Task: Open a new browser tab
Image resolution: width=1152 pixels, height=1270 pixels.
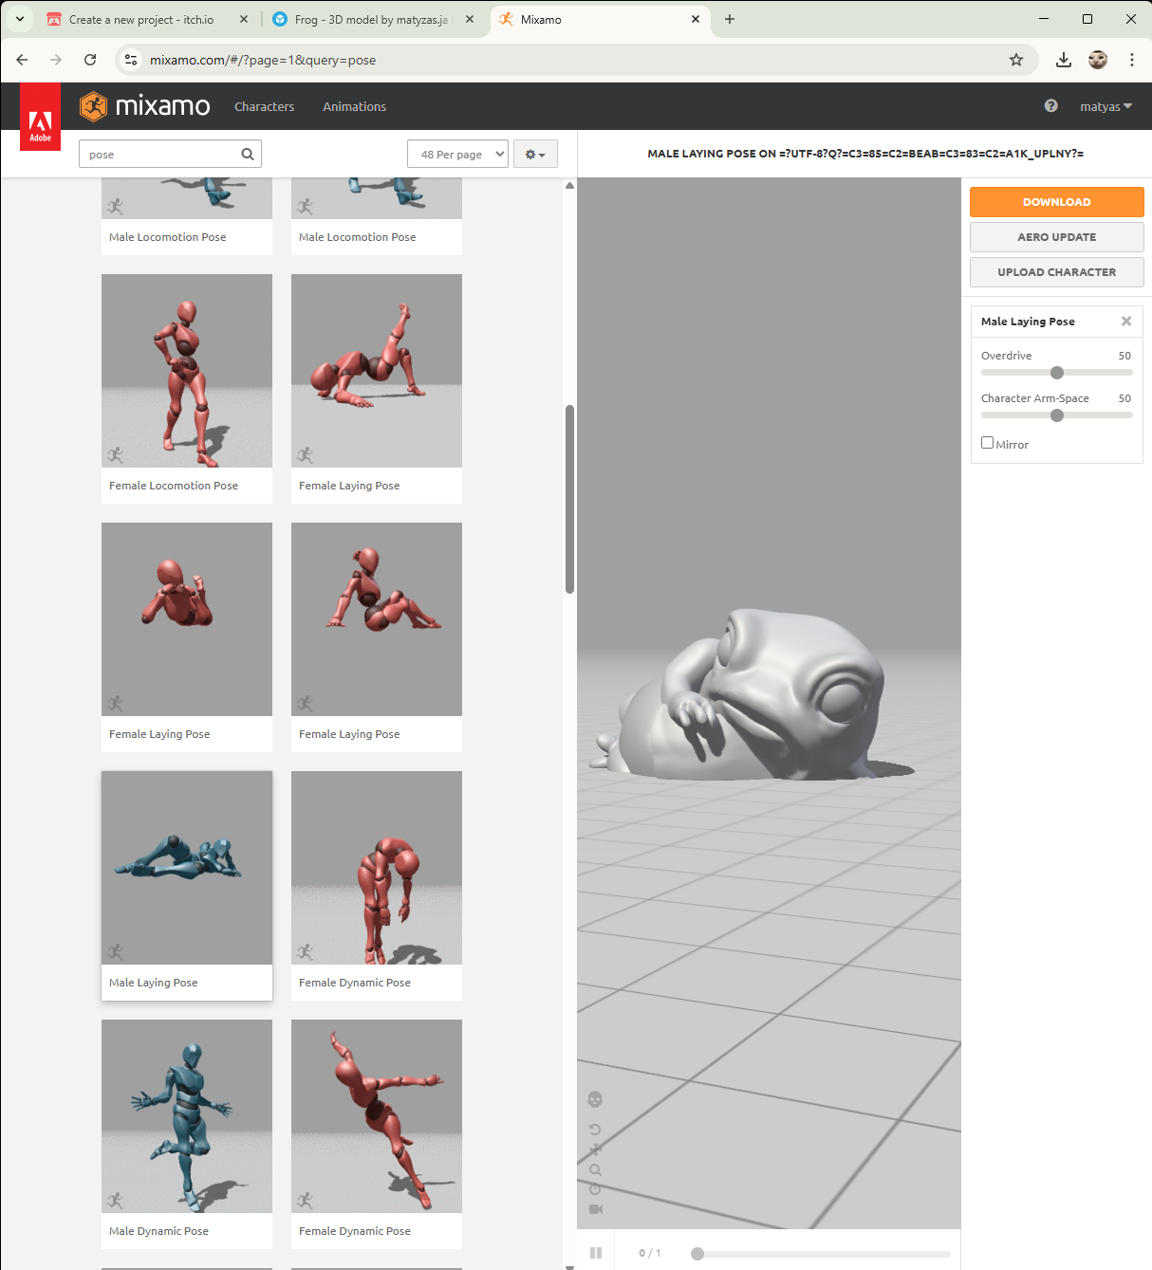Action: tap(730, 19)
